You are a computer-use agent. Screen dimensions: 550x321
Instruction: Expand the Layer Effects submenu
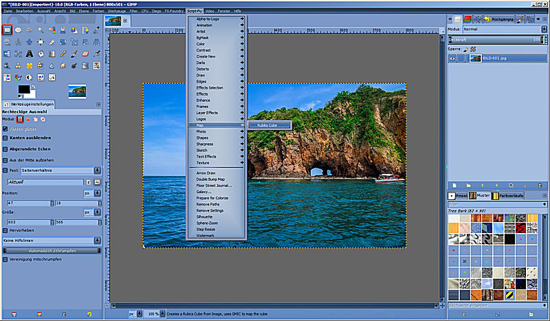pos(216,113)
